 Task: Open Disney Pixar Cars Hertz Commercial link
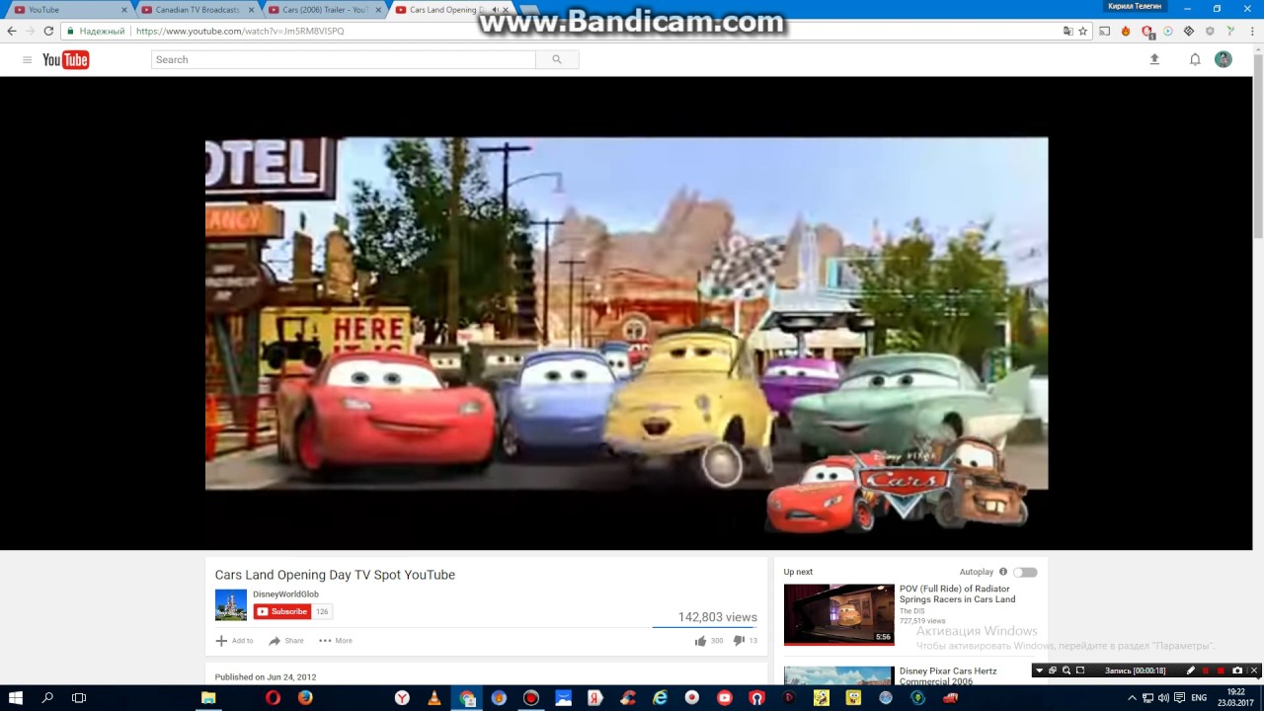point(948,676)
